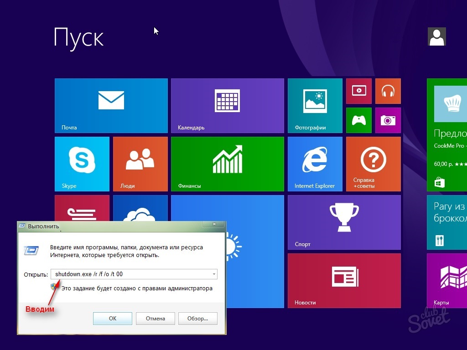The height and width of the screenshot is (350, 467).
Task: Click the Обзор... browse button
Action: tap(197, 319)
